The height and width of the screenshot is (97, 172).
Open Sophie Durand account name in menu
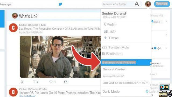[x=114, y=13]
